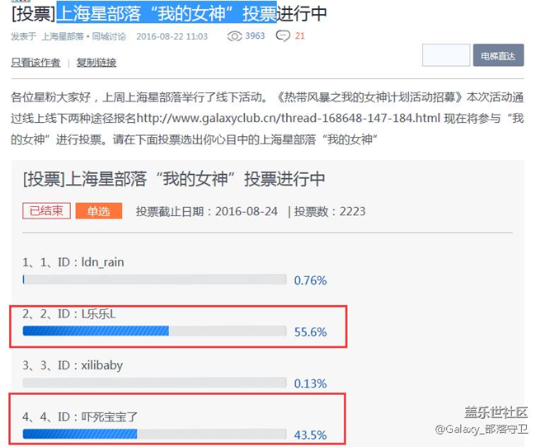Click the 已结束 status badge
Screen dimensions: 536x447
point(46,211)
